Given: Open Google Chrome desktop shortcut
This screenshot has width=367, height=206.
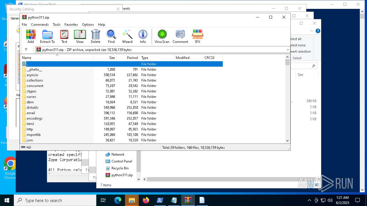Looking at the screenshot, I should pyautogui.click(x=10, y=168).
